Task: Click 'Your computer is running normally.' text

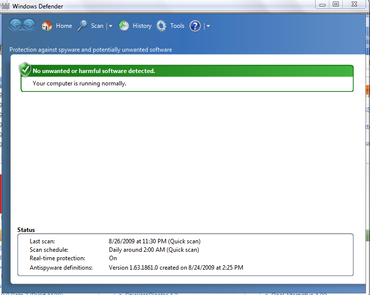Action: tap(80, 83)
